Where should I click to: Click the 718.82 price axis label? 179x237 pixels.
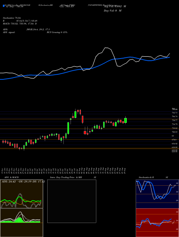(175, 128)
